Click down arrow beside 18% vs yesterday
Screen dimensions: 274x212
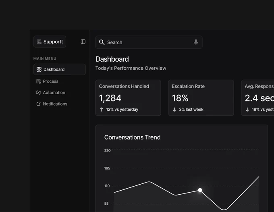tap(247, 109)
